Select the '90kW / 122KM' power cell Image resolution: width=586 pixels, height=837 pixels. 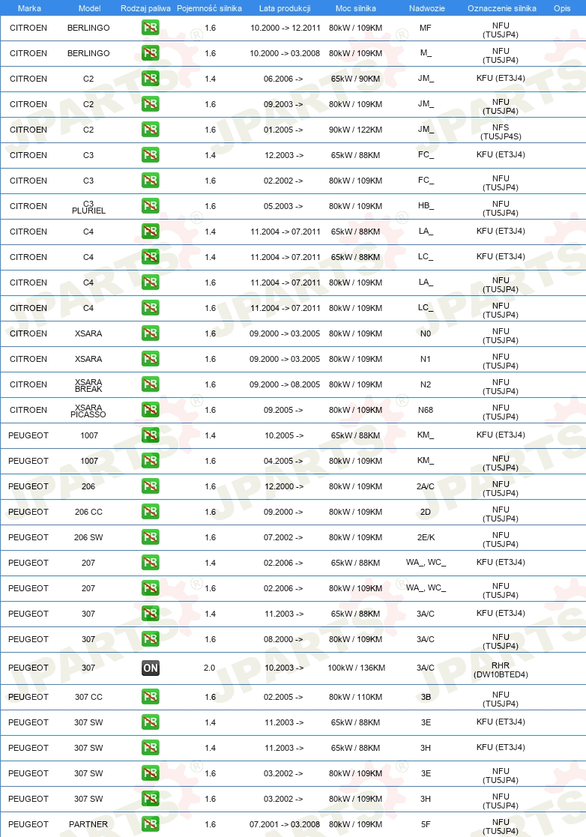tap(355, 130)
